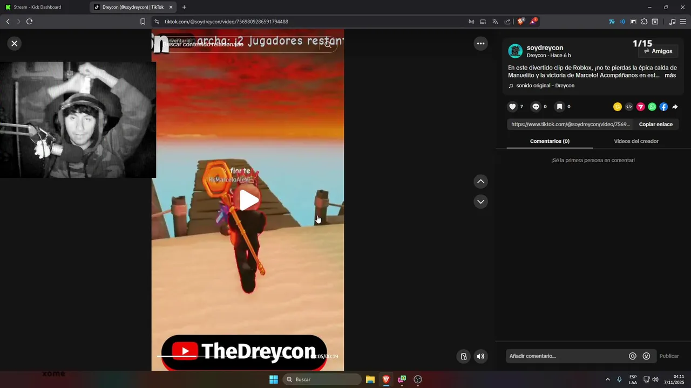Open the music note playlist icon
This screenshot has width=691, height=388.
point(672,22)
